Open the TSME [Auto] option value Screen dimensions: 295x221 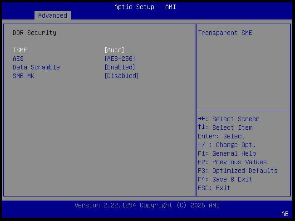(x=114, y=50)
